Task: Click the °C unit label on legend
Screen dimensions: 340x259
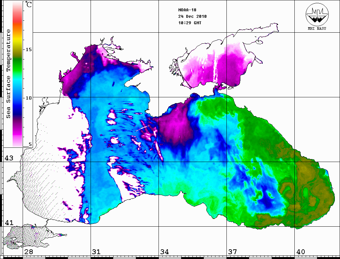Action: tap(28, 4)
